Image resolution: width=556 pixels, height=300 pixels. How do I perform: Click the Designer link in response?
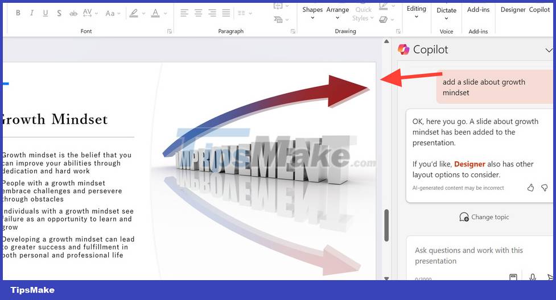pyautogui.click(x=469, y=164)
